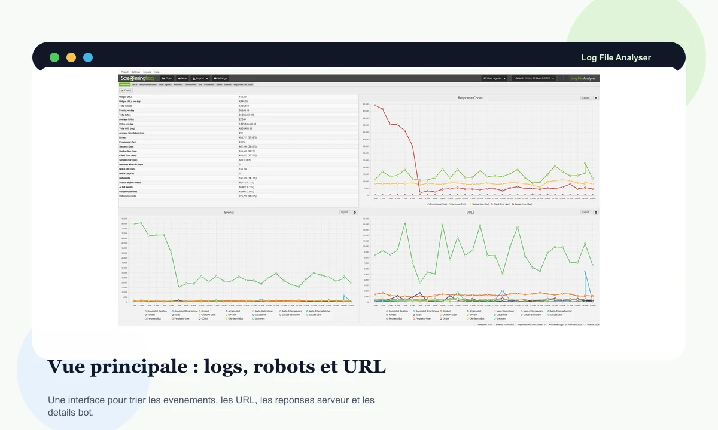Select the Unknown events row
Screen dimensions: 718x430
[x=238, y=196]
